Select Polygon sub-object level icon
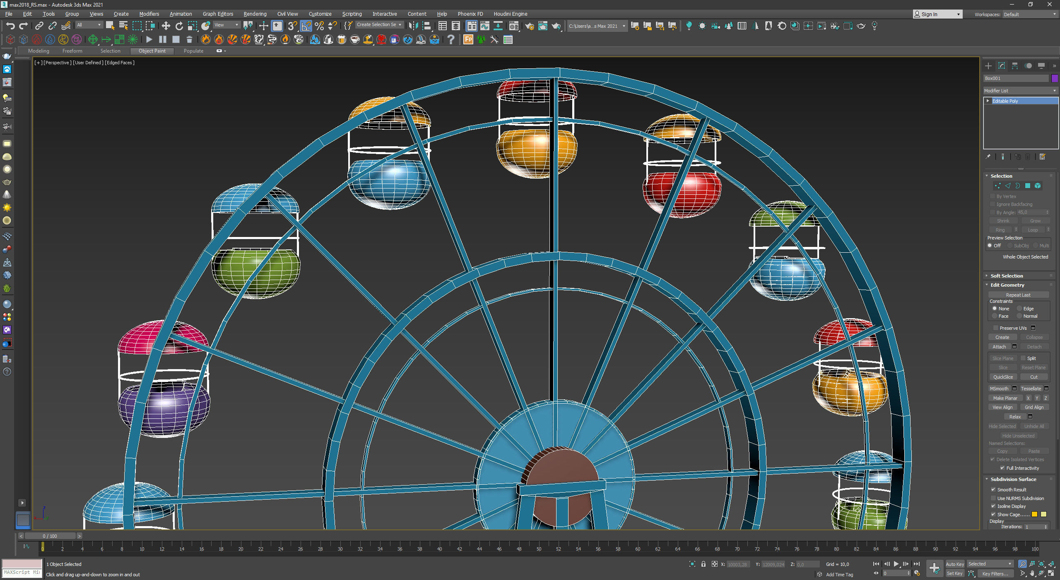Viewport: 1060px width, 580px height. pos(1028,186)
